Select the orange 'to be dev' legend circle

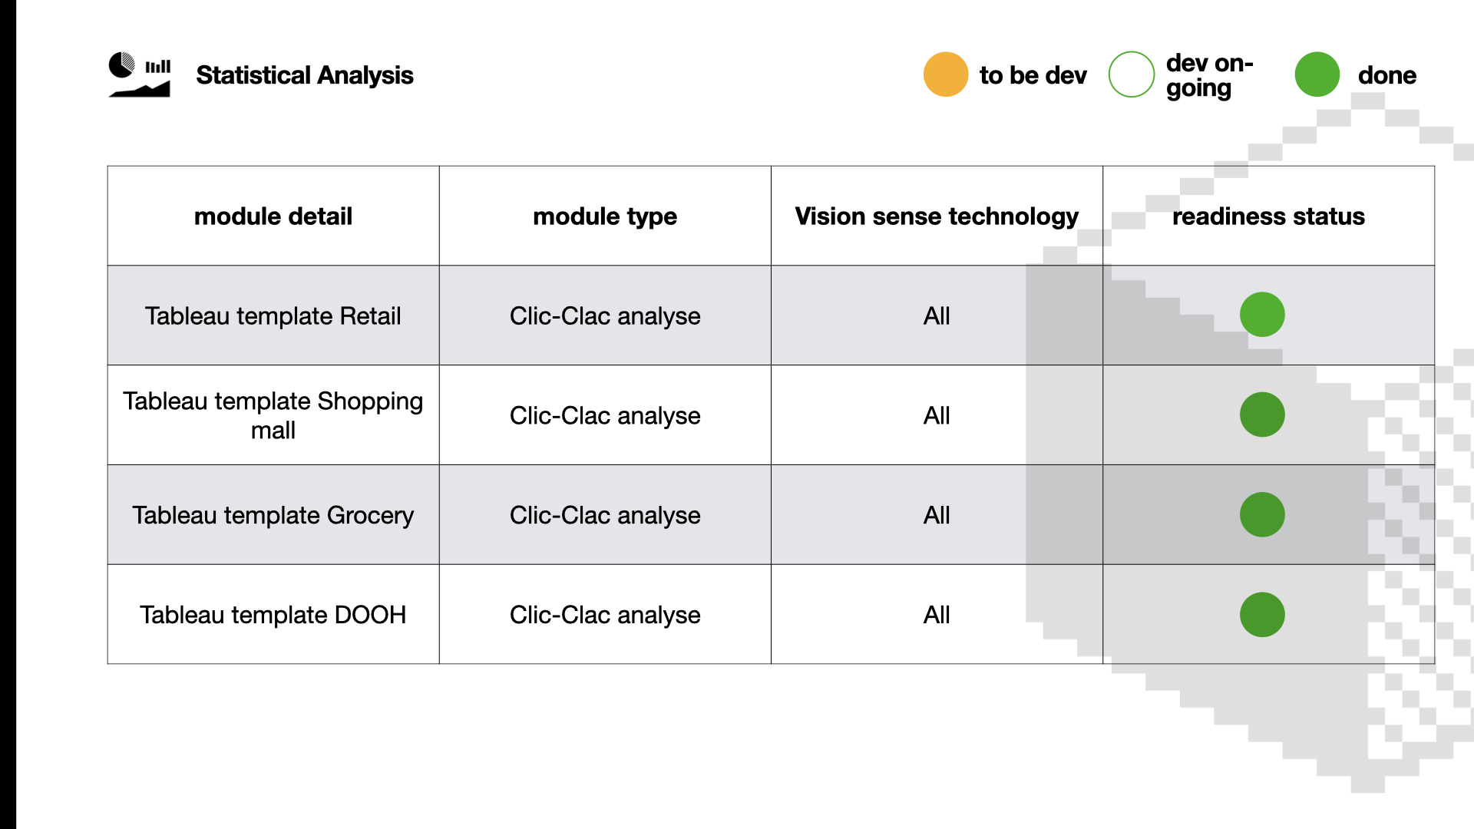946,74
